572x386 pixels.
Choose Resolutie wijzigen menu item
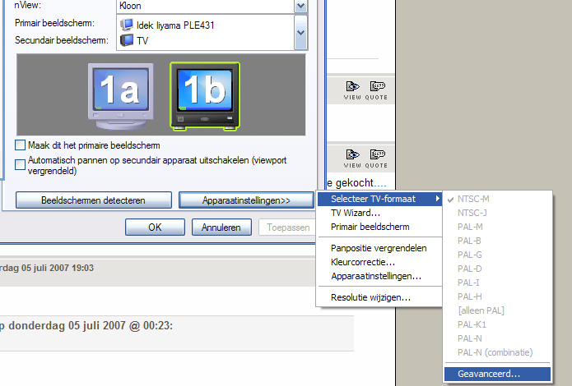tap(379, 297)
